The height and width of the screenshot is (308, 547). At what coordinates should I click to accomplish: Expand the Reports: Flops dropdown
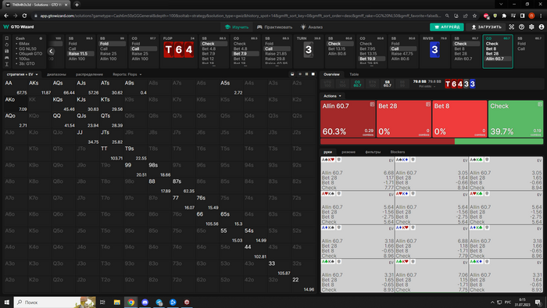pos(127,74)
